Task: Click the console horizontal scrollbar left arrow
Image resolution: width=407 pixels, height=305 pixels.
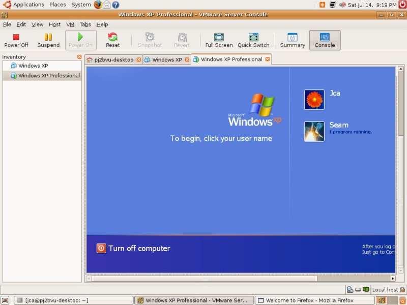Action: [x=89, y=278]
